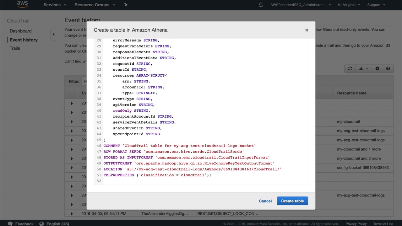
Task: Open the Resource Groups menu
Action: pos(95,5)
